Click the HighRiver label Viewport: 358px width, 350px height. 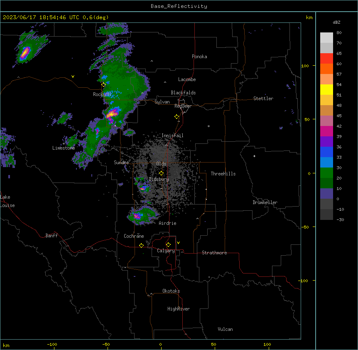pos(179,309)
